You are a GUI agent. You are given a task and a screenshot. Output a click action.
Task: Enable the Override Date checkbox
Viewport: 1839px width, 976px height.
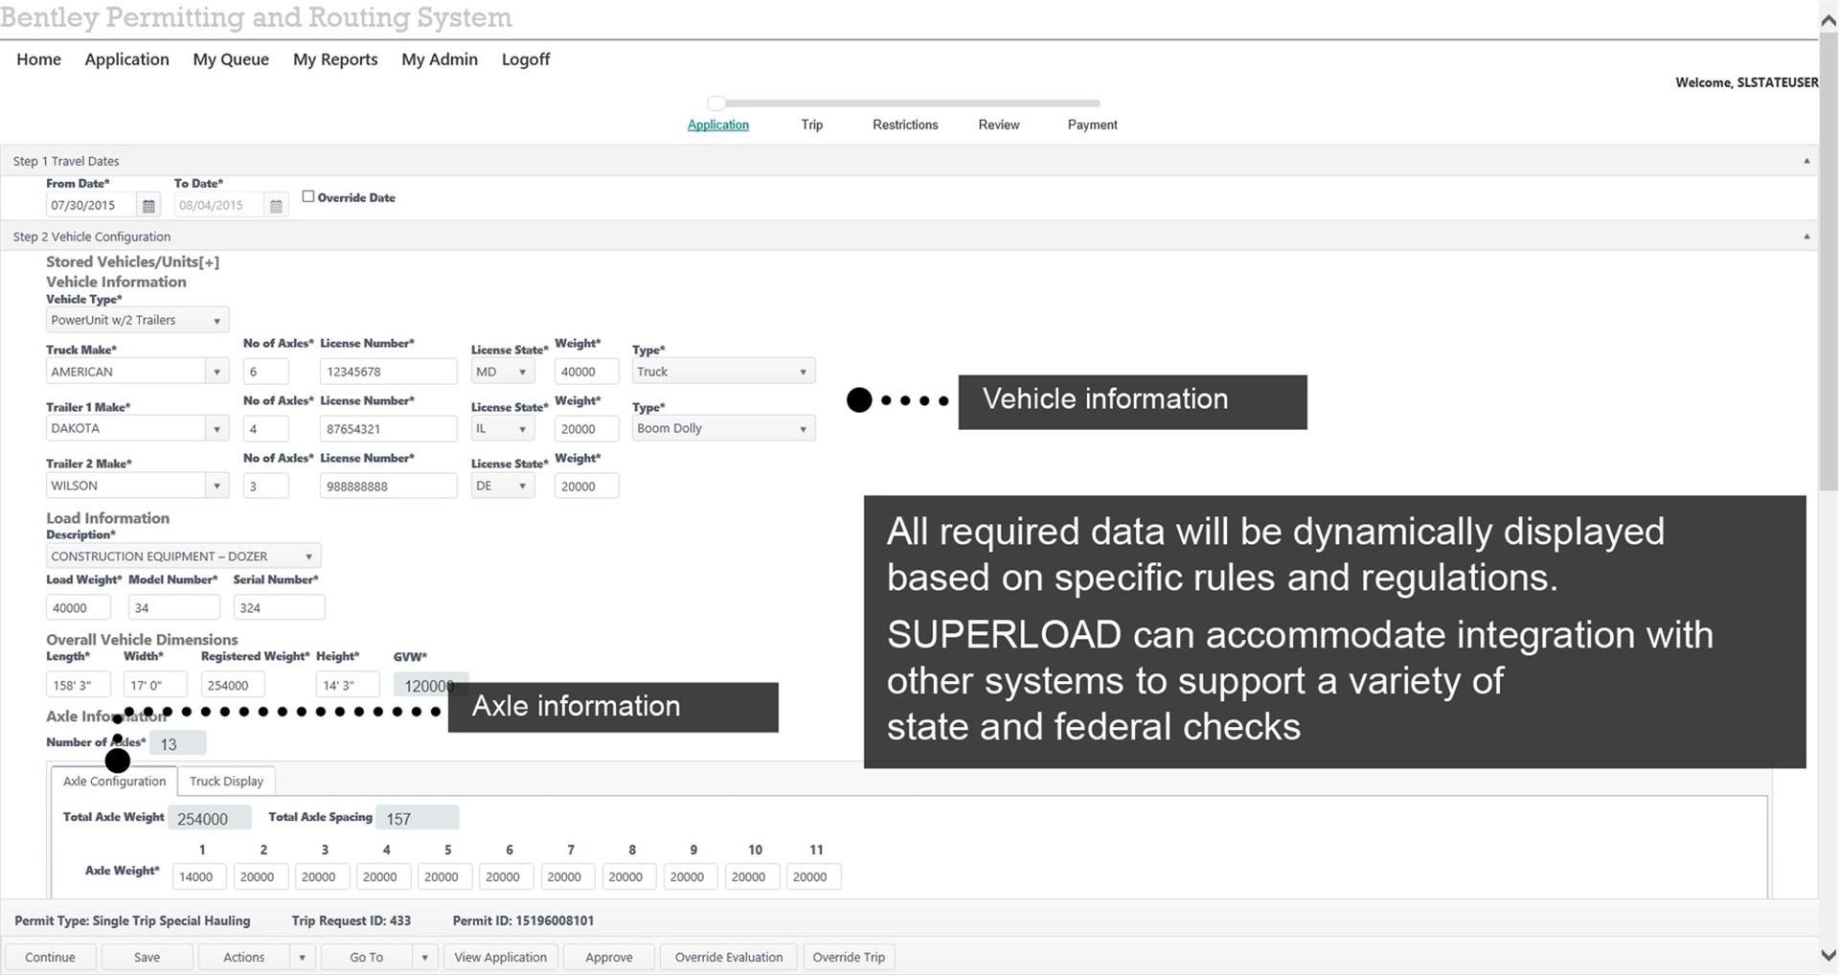(308, 196)
